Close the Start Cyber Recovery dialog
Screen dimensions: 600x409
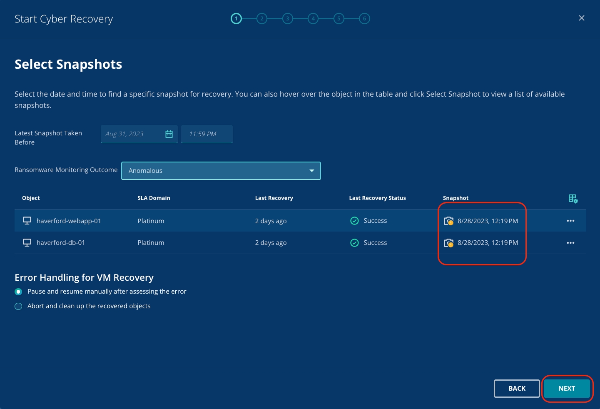click(582, 18)
